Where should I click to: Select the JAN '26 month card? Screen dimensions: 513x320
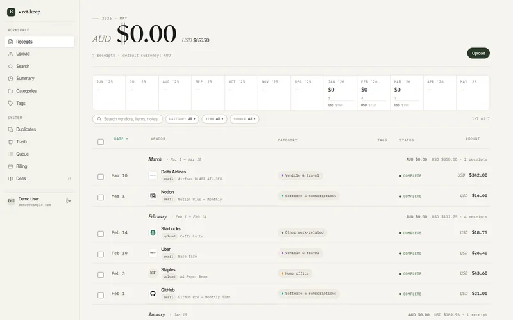(x=341, y=93)
